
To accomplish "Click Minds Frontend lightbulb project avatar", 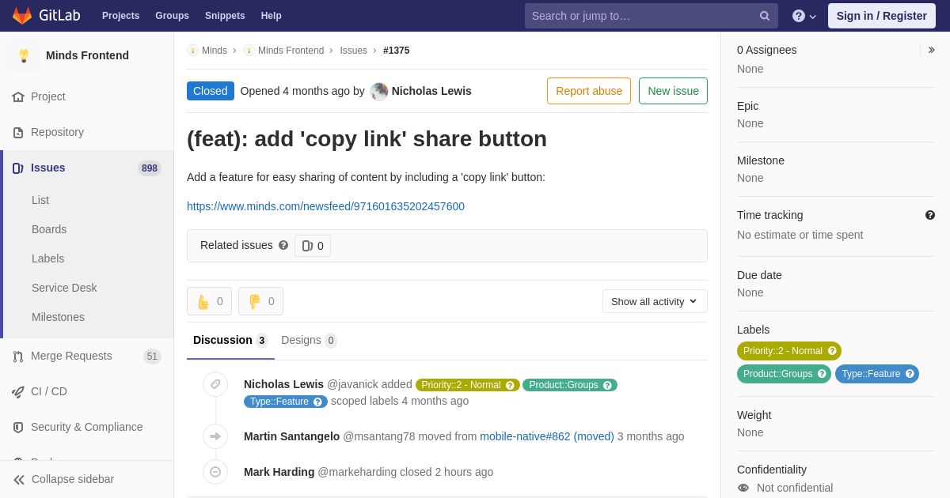I will (24, 55).
